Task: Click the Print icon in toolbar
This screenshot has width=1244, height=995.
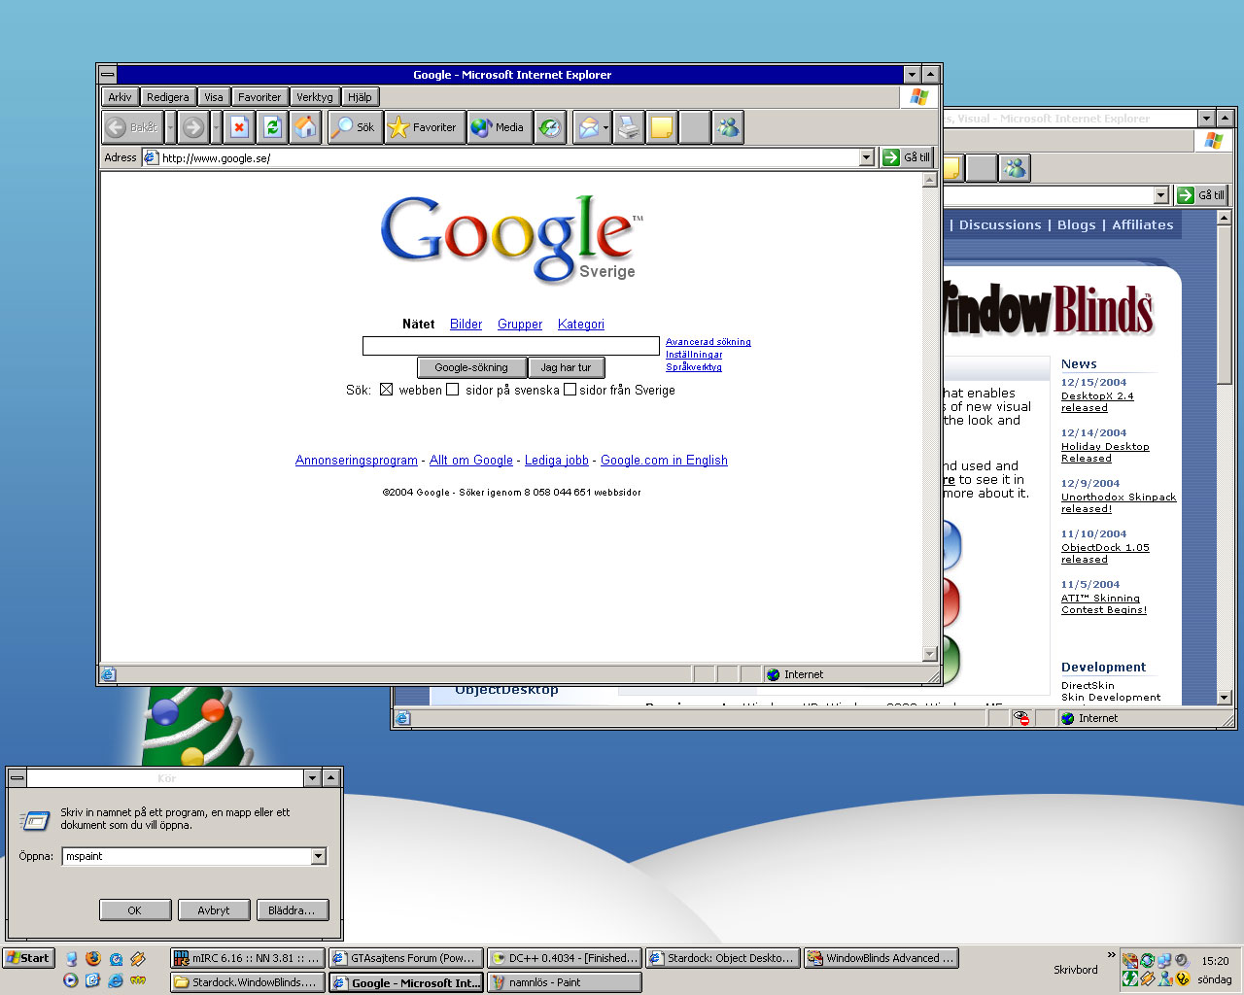Action: point(629,127)
